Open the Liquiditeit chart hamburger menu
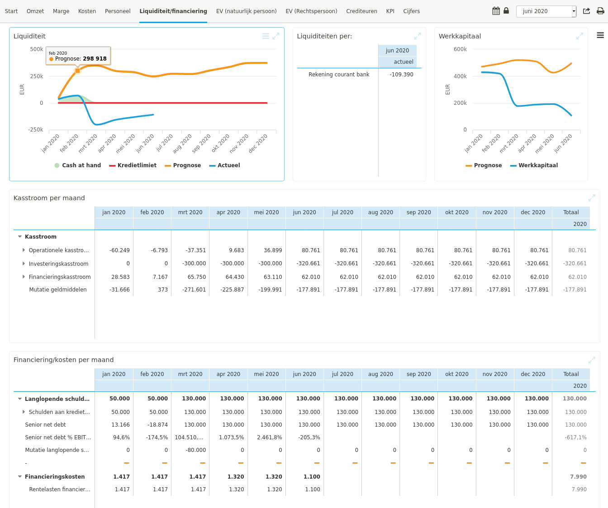 266,36
